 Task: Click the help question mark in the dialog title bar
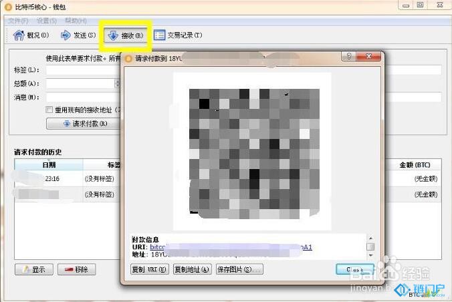(349, 56)
